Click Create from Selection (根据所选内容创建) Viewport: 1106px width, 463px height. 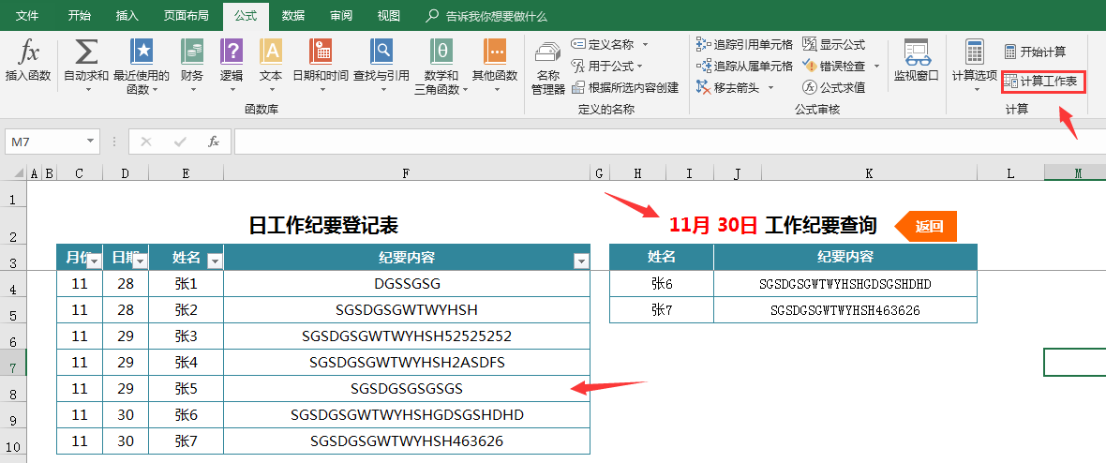point(624,87)
